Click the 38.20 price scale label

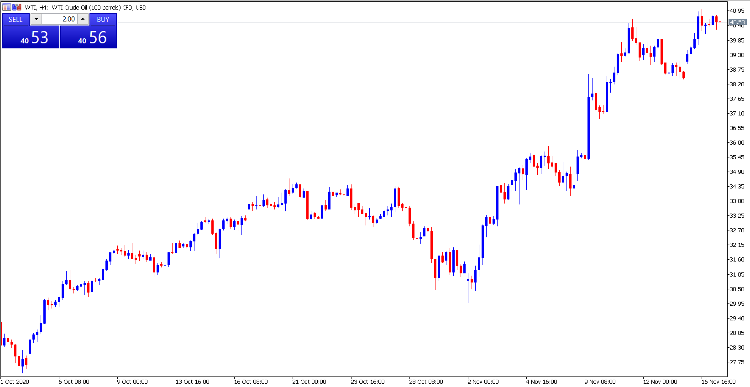tap(737, 84)
